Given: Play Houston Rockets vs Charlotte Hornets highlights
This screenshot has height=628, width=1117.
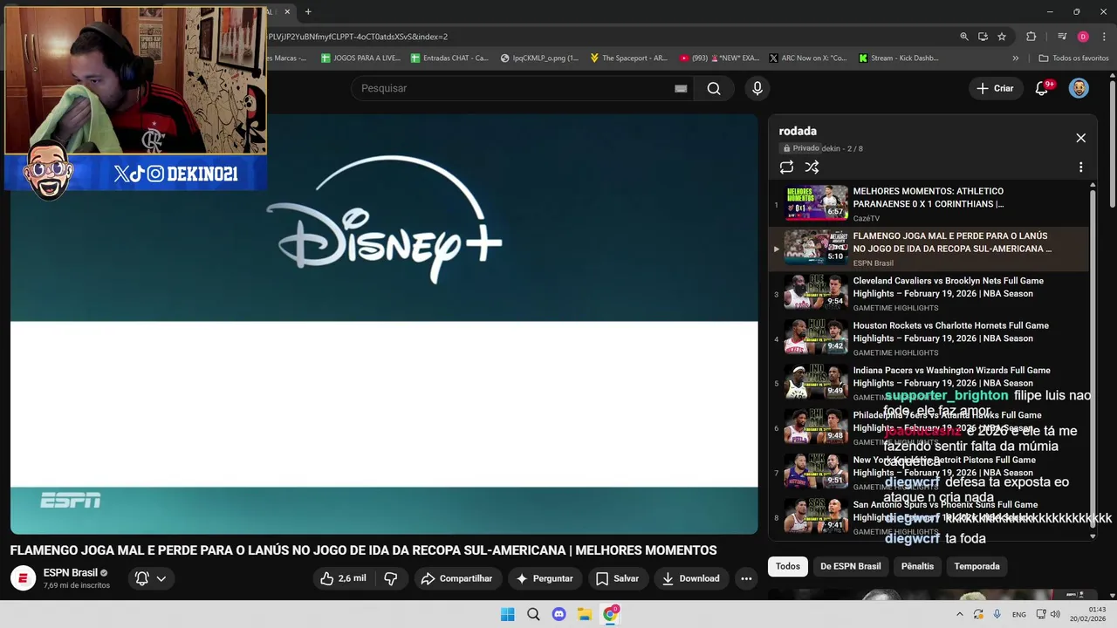Looking at the screenshot, I should click(x=929, y=338).
